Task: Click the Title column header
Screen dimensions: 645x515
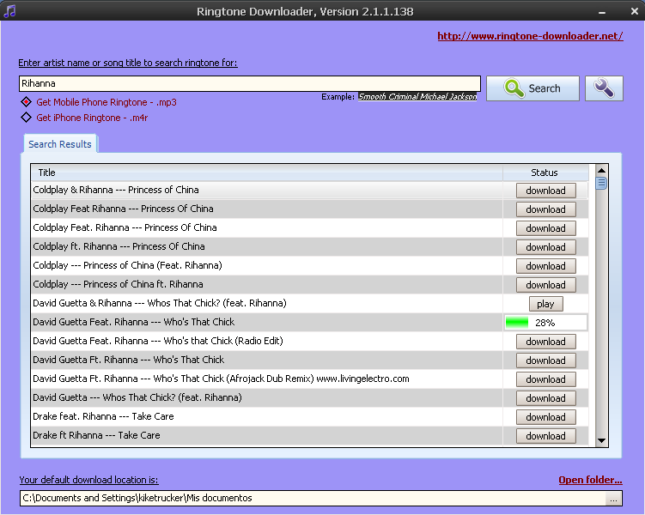Action: (x=266, y=173)
